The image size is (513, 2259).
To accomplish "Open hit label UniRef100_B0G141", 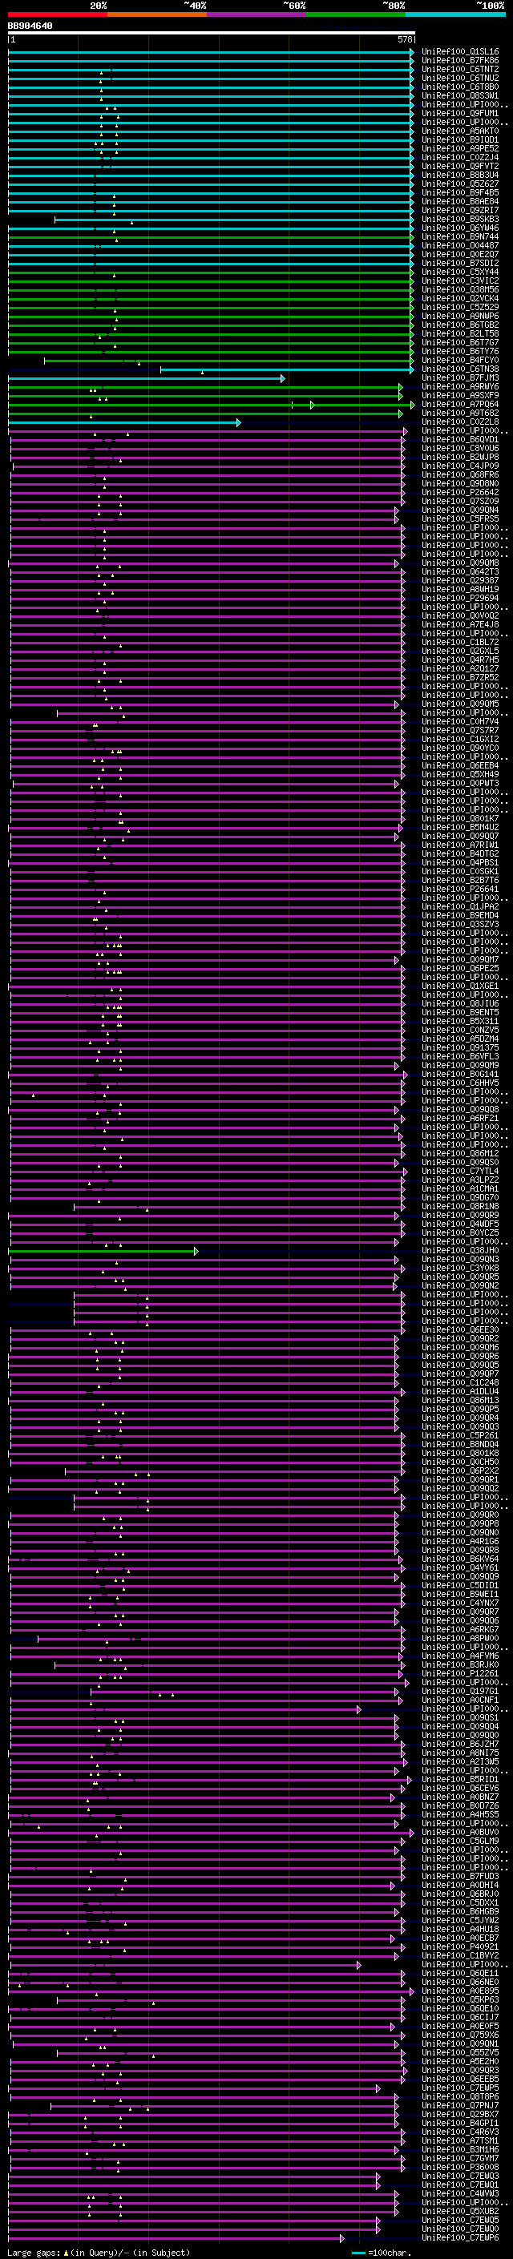I will 460,1075.
